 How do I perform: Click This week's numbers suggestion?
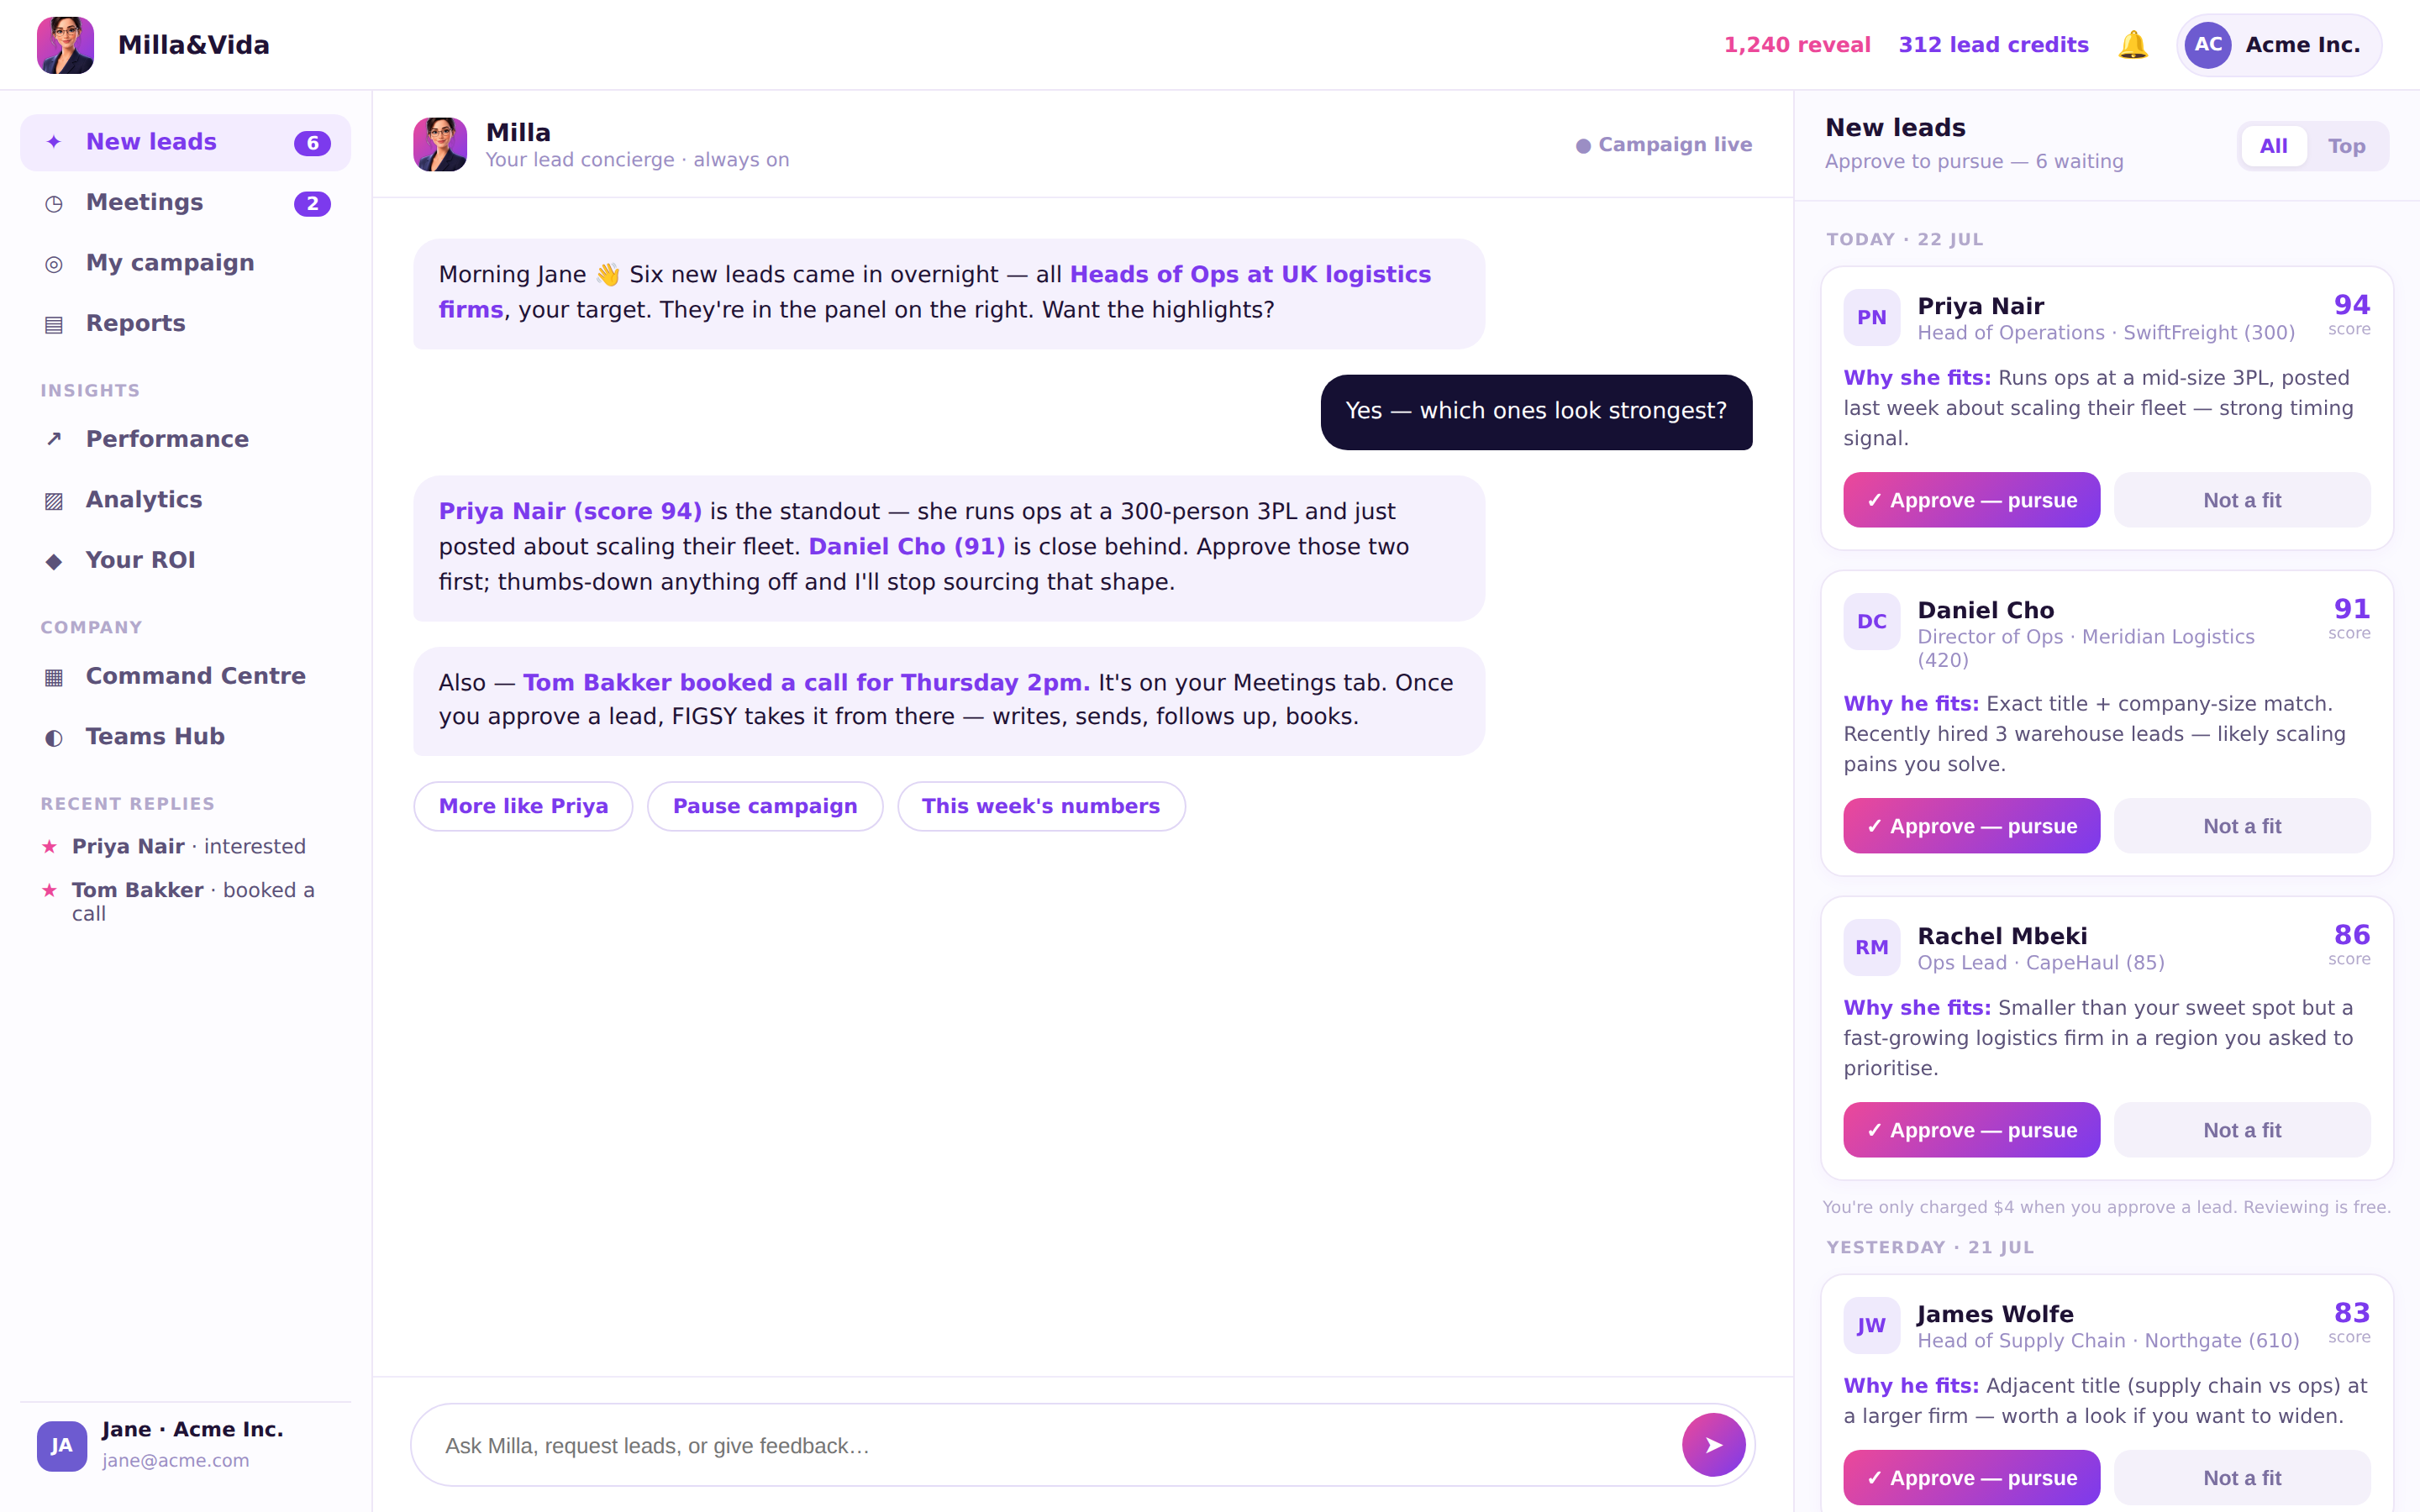pyautogui.click(x=1041, y=806)
